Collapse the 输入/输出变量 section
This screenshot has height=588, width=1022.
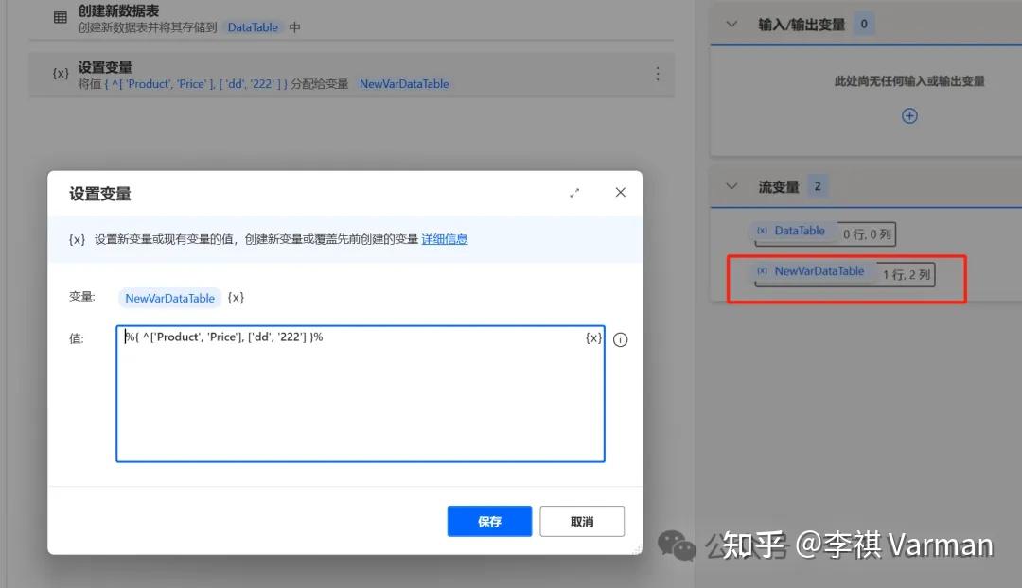(730, 23)
